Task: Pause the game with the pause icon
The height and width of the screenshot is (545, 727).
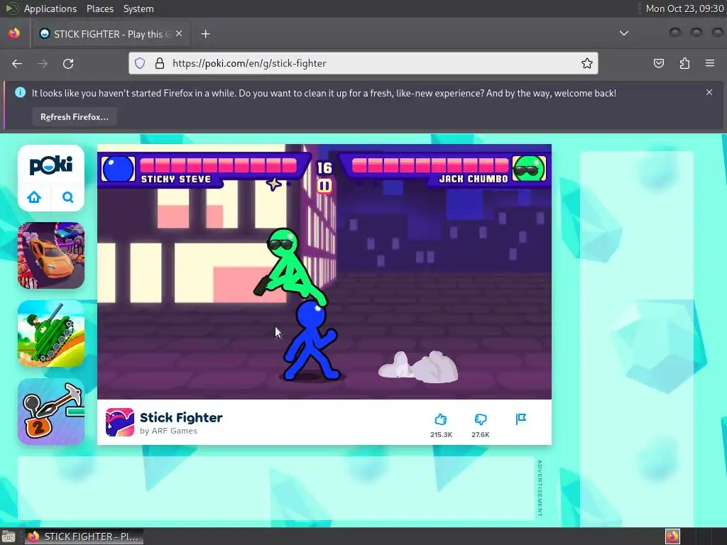Action: point(324,187)
